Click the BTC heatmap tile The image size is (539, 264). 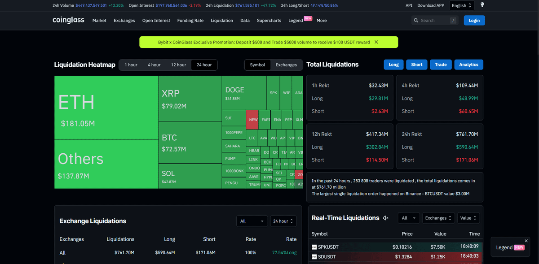(190, 143)
